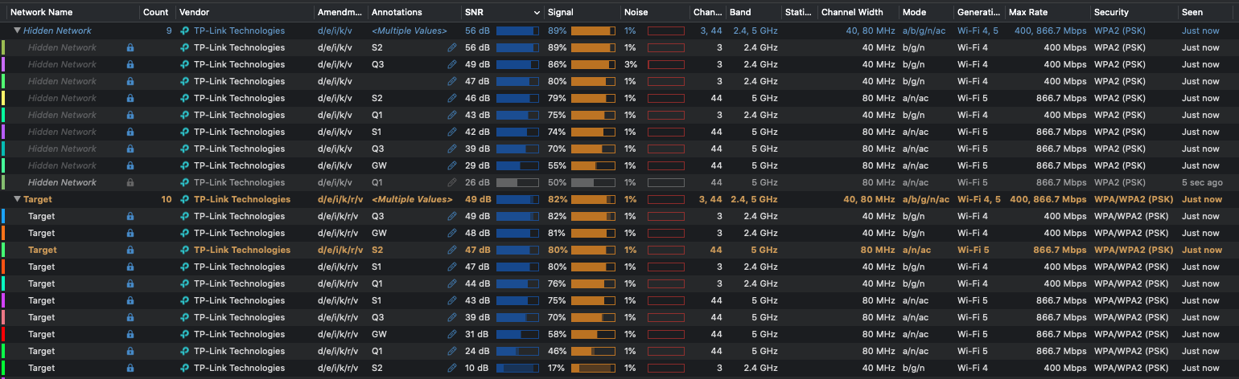The width and height of the screenshot is (1239, 379).
Task: Sort by the Network Name column header
Action: coord(41,13)
